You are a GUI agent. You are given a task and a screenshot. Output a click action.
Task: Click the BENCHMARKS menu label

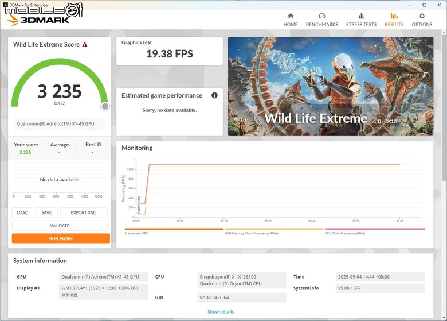(x=322, y=25)
